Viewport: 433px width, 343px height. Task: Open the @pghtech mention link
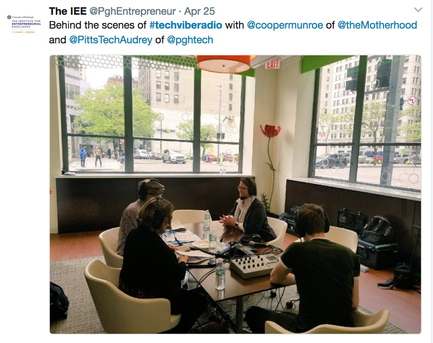point(190,40)
